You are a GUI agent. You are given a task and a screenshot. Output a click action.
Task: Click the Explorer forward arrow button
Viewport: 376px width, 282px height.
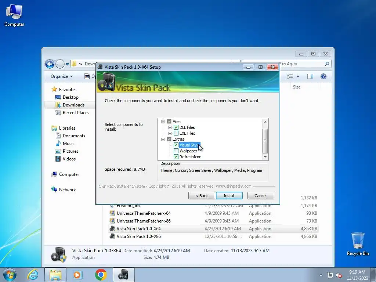coord(60,64)
